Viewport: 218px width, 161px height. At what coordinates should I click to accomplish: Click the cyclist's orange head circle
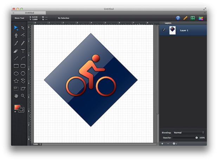[x=96, y=58]
